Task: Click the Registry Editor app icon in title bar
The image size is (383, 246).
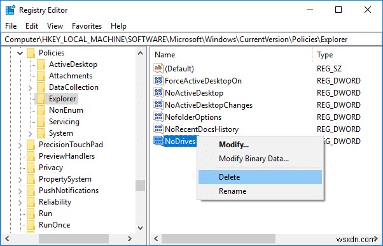Action: coord(10,10)
